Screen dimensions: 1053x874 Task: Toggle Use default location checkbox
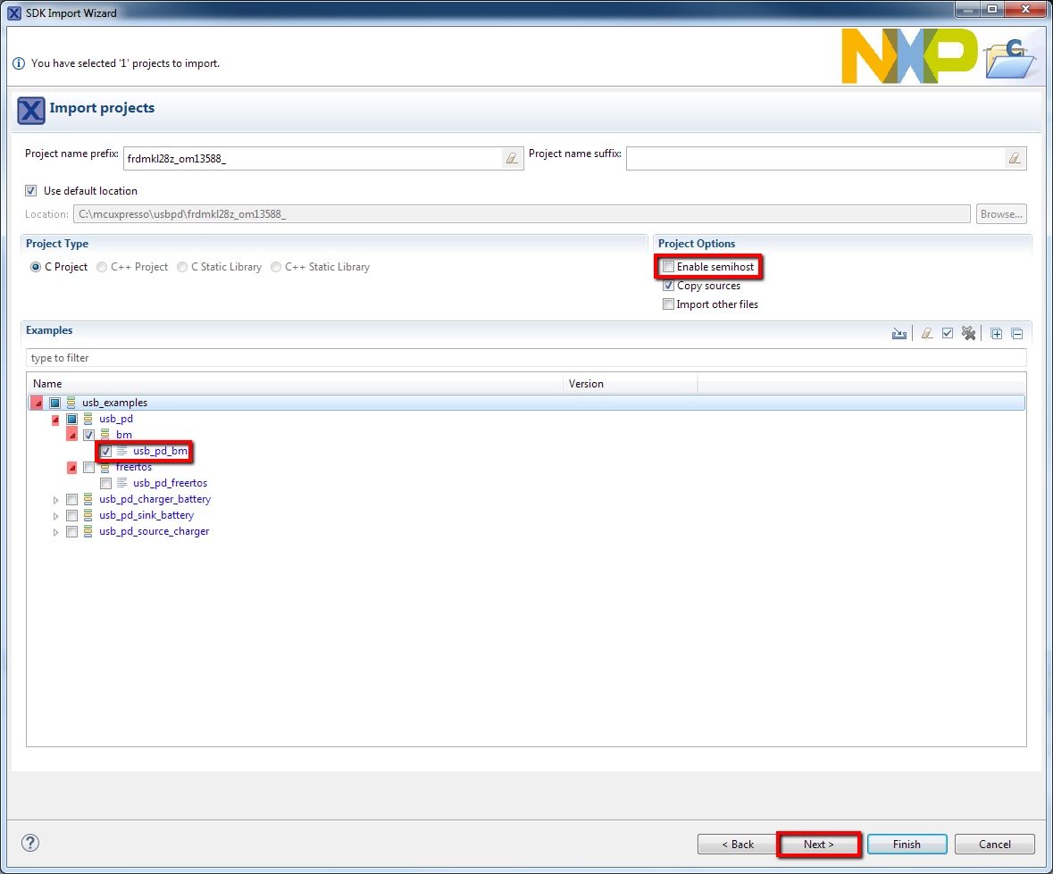point(31,191)
